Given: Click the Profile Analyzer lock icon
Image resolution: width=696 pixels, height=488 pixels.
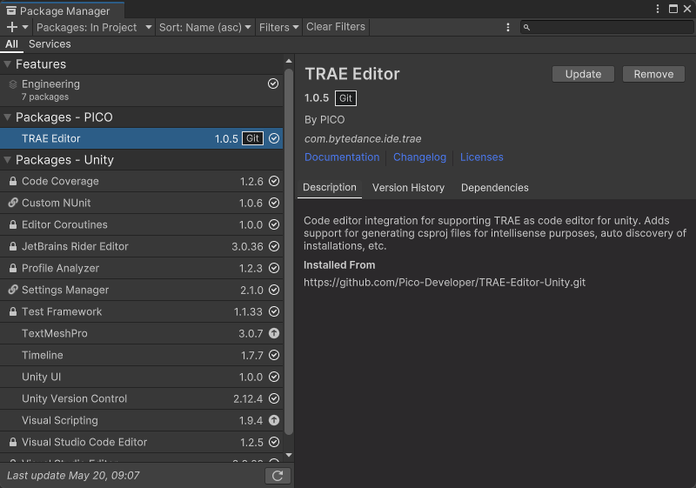Looking at the screenshot, I should (x=13, y=268).
